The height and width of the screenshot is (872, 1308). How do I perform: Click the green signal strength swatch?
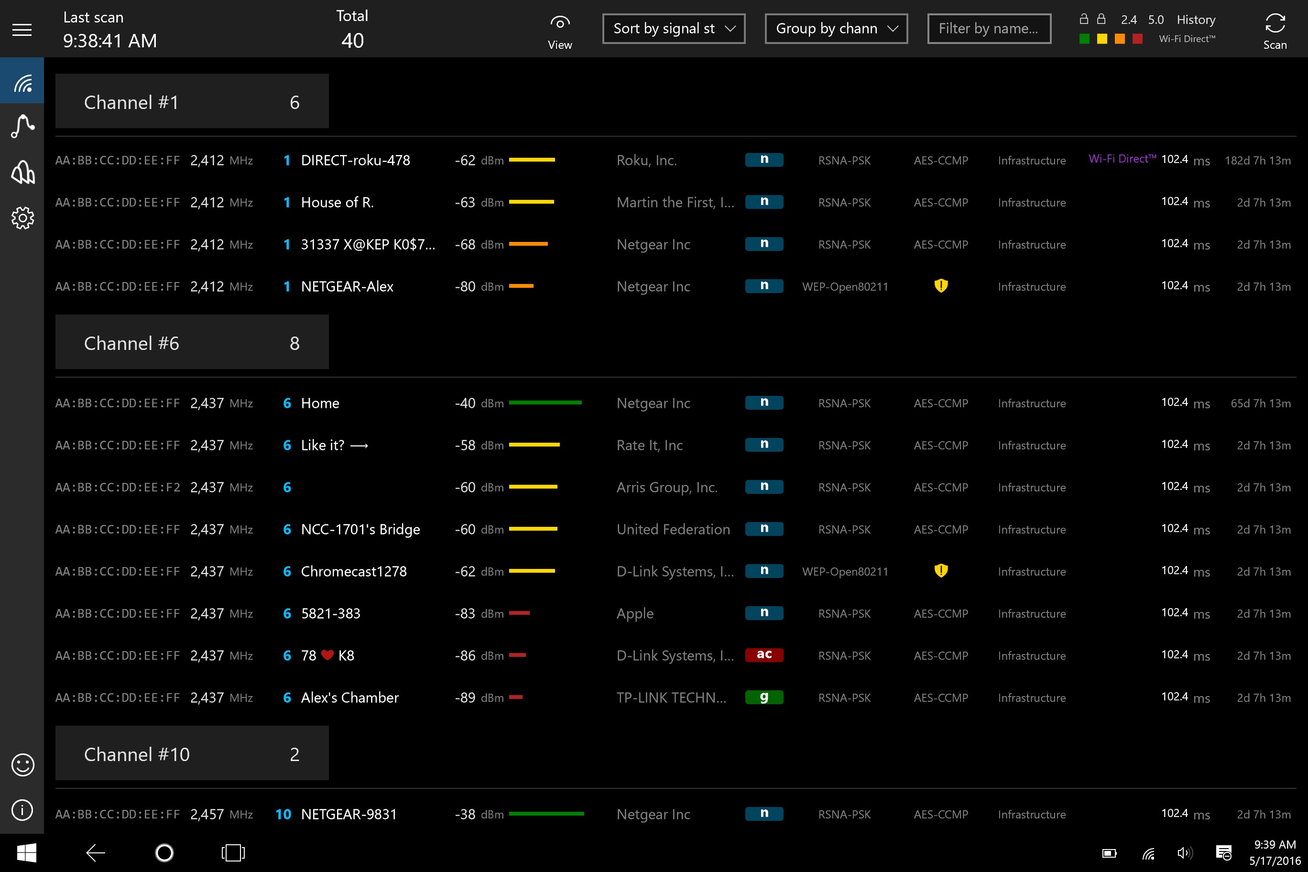(1084, 39)
